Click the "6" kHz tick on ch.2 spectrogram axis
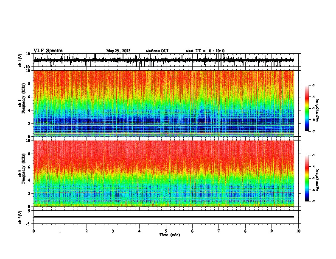Viewport: 336px width, 259px height. point(29,167)
